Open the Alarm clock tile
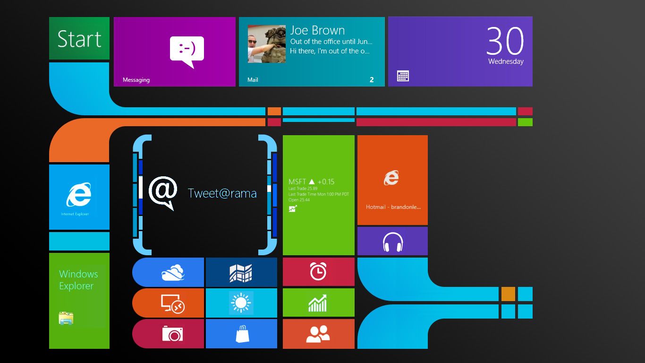 [x=318, y=272]
